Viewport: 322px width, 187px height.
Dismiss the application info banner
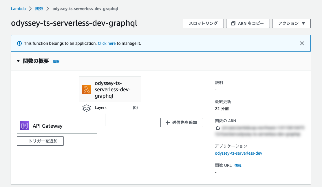pyautogui.click(x=302, y=43)
